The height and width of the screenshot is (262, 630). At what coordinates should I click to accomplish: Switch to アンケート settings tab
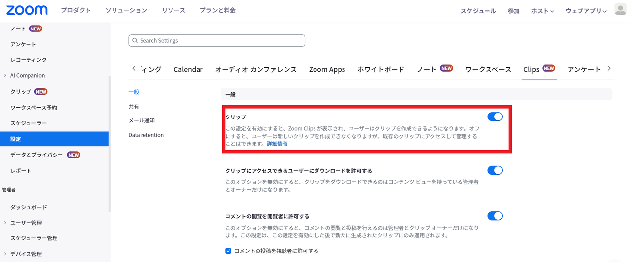[584, 69]
